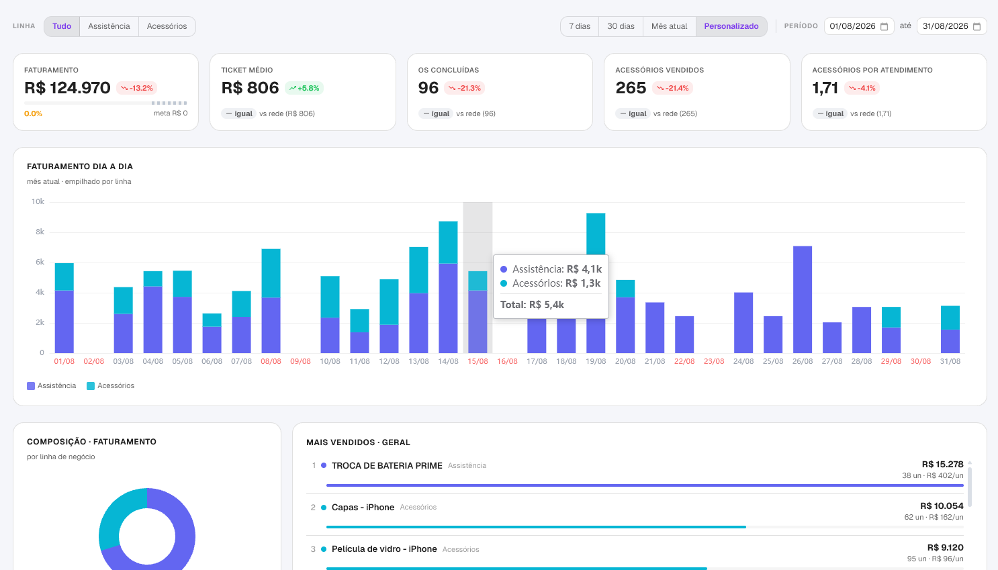The image size is (998, 570).
Task: Click the -4.1% trend badge on Acessórios por Atendimento
Action: pyautogui.click(x=862, y=88)
